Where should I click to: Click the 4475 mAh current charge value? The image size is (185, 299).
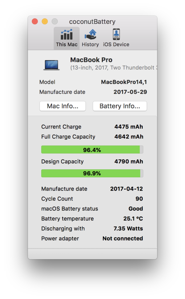point(129,127)
